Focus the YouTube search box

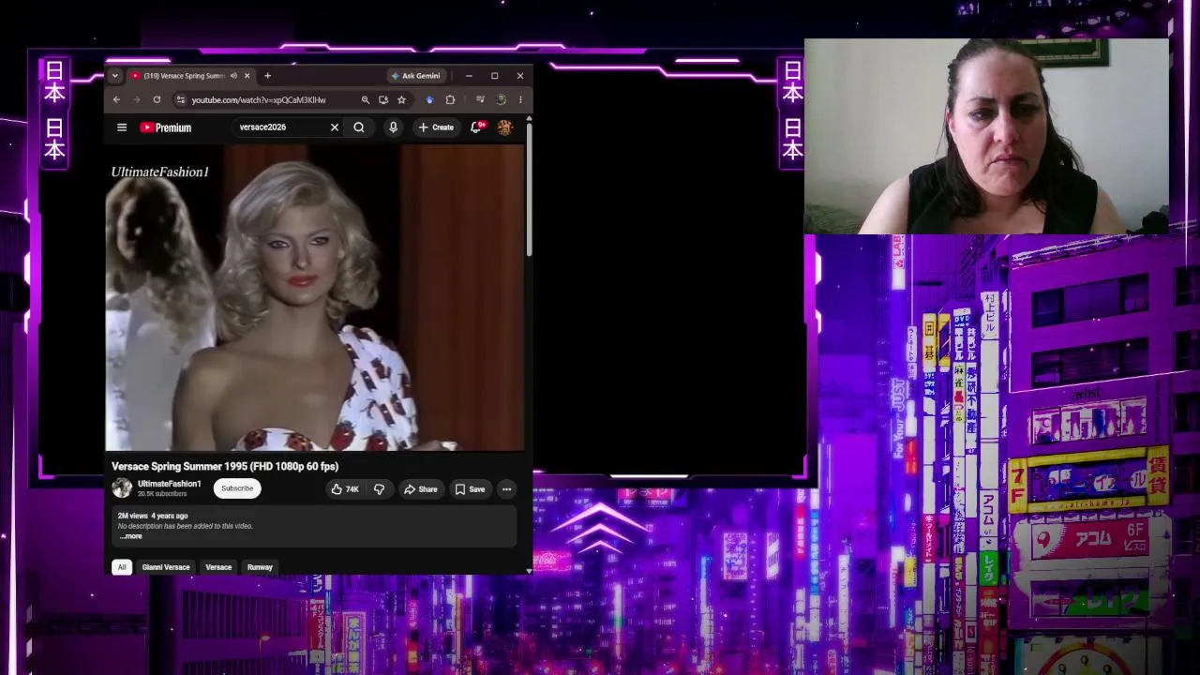[x=281, y=127]
